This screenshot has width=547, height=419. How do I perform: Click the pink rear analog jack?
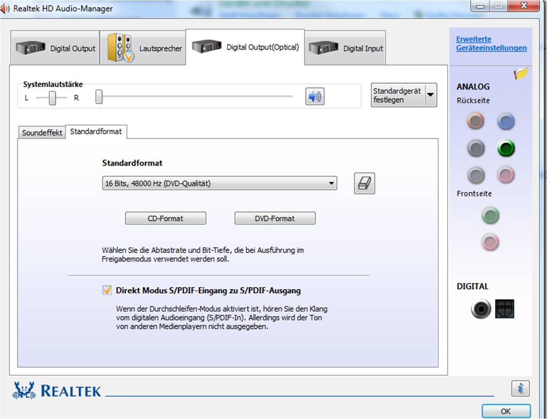tap(506, 175)
